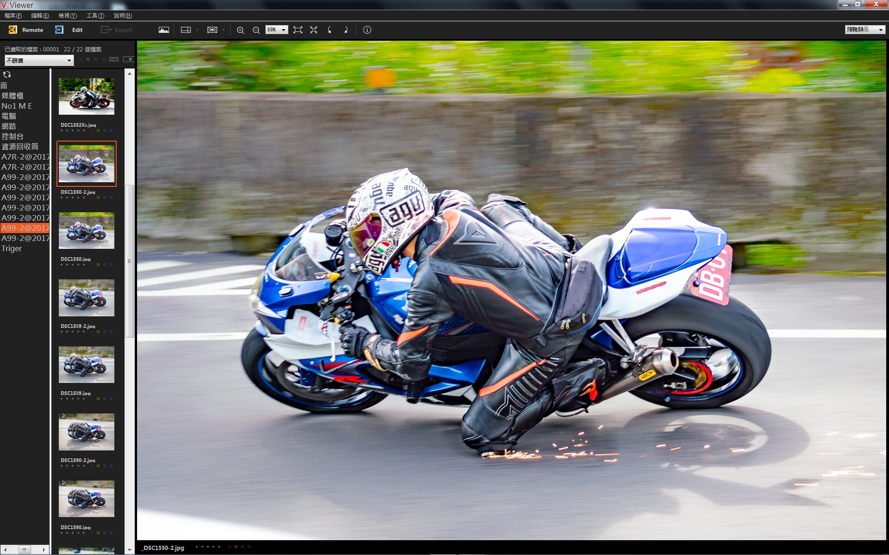Apply red label in bottom status bar
Image resolution: width=889 pixels, height=555 pixels.
coord(230,547)
